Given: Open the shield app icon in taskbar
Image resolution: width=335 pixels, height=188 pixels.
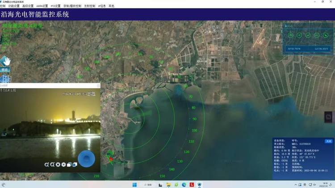Looking at the screenshot, I should (x=199, y=184).
